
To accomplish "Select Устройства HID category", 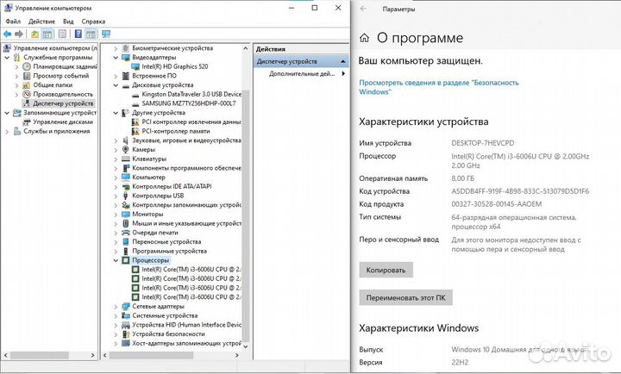I will [186, 325].
